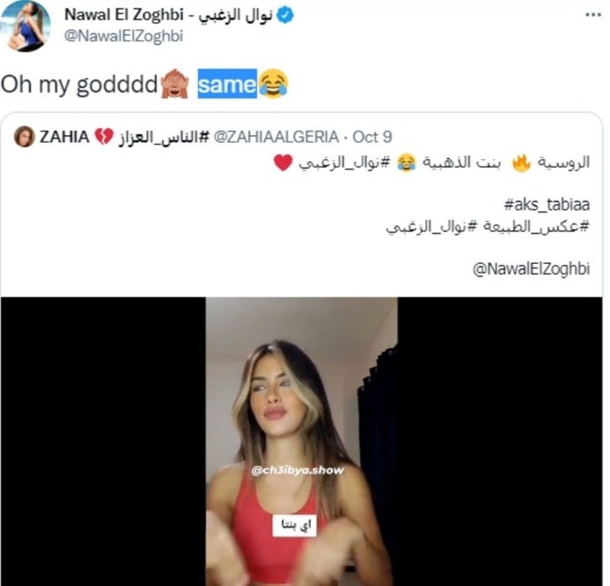Click the see-no-evil monkey emoji
610x586 pixels.
point(175,84)
